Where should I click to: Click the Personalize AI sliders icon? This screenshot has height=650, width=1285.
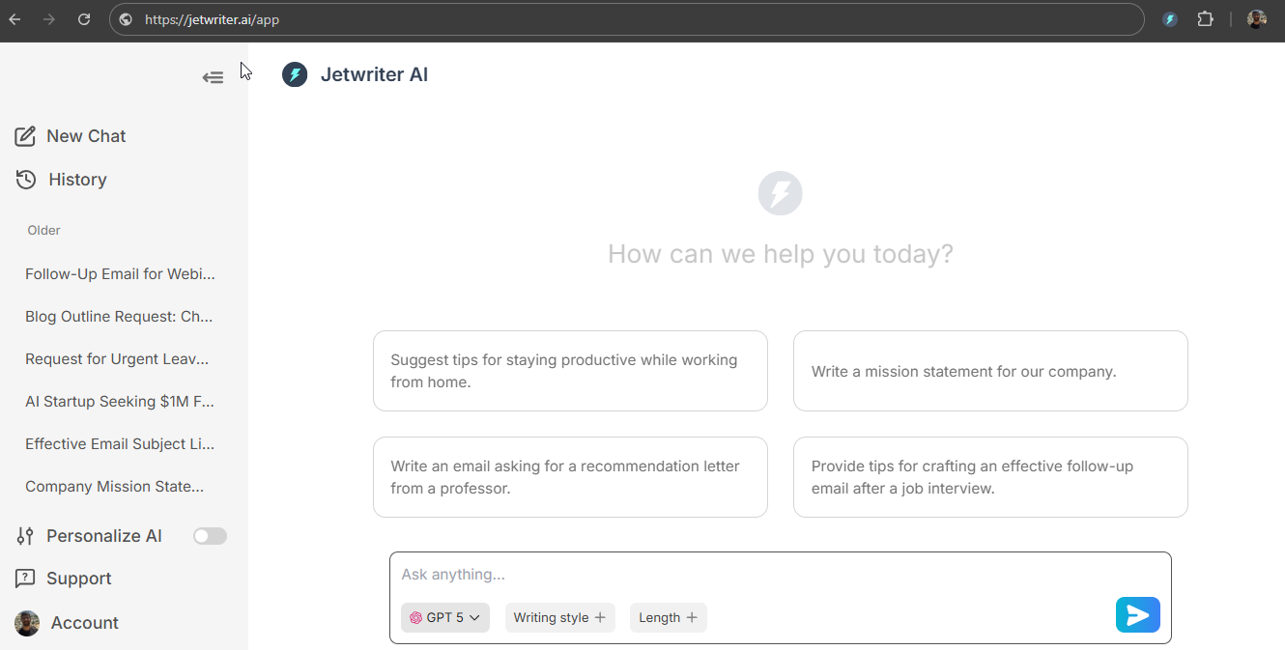click(25, 536)
